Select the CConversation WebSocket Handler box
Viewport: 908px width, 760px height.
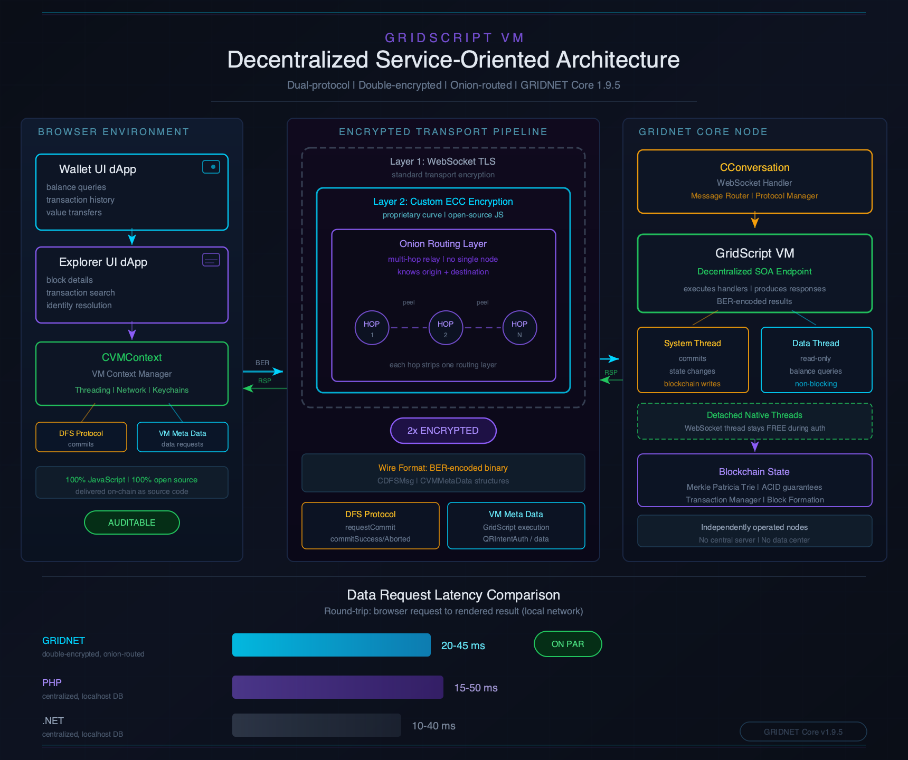click(x=754, y=182)
